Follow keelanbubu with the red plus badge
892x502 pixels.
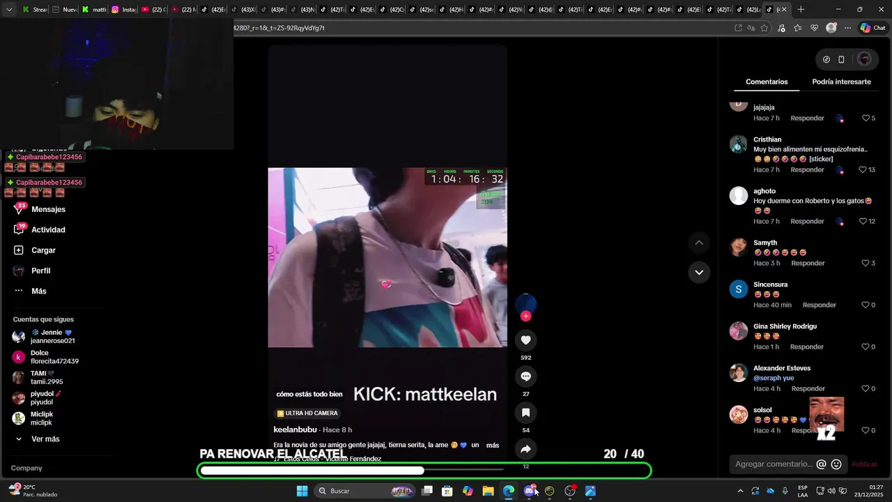coord(525,316)
